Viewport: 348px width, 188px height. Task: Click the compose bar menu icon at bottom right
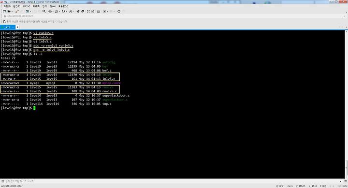pos(345,181)
